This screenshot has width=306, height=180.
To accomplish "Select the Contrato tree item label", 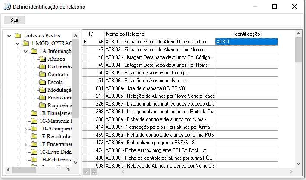I will point(58,74).
